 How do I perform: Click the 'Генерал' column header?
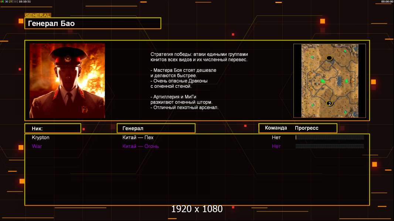(x=156, y=129)
